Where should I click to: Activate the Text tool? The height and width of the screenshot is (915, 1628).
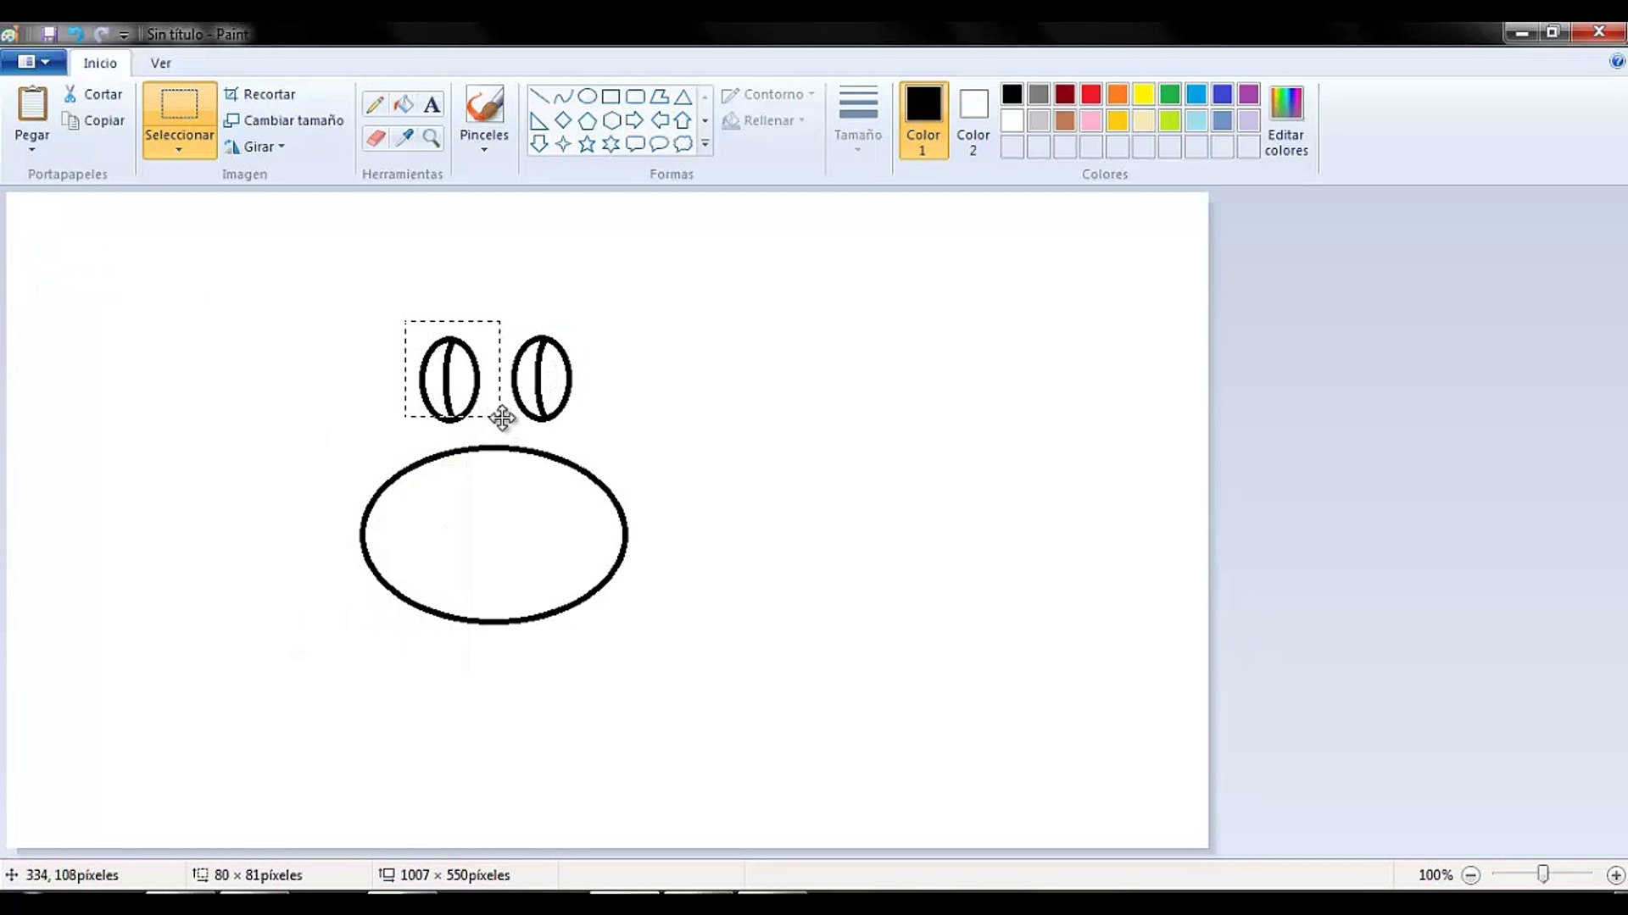432,104
